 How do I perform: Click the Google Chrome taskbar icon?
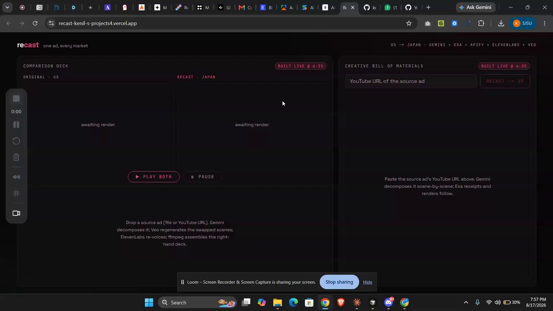click(325, 302)
